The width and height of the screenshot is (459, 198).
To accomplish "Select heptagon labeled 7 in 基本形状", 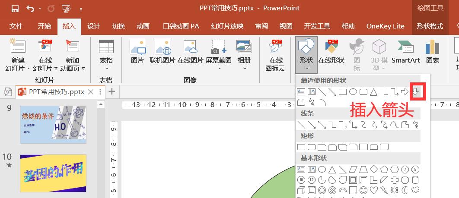I will coord(405,170).
